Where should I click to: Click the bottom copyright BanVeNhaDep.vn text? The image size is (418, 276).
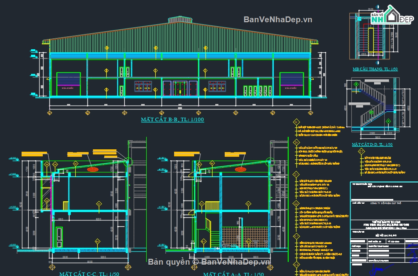pos(209,262)
